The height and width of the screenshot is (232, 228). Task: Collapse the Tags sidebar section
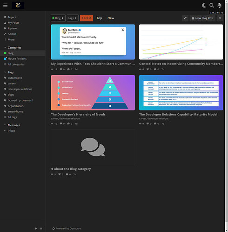(x=9, y=72)
